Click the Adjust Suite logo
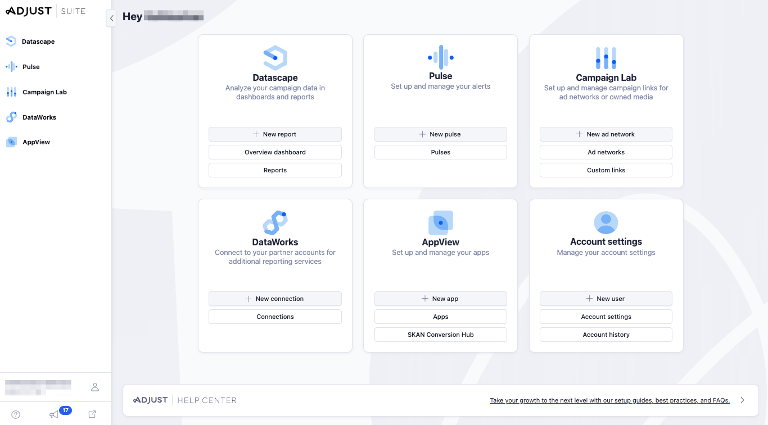The height and width of the screenshot is (425, 768). click(46, 11)
